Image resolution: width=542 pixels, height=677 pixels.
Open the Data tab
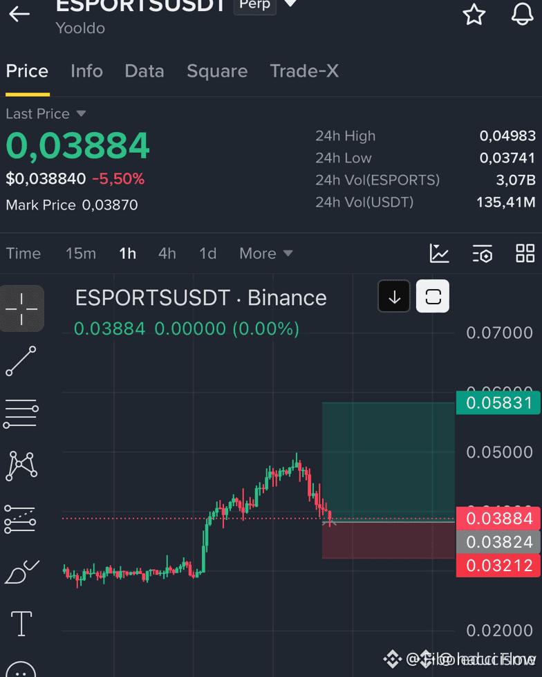tap(144, 71)
